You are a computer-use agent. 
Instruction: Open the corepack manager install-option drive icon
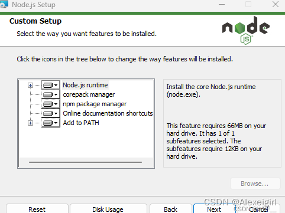51,94
